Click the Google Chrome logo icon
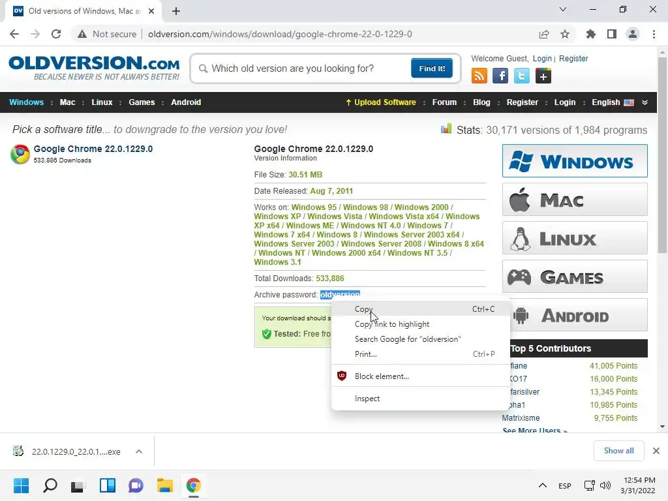 [x=20, y=154]
